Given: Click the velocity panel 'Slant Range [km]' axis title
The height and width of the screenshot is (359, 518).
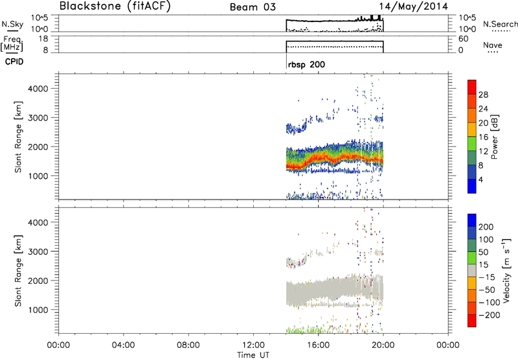Looking at the screenshot, I should [18, 271].
